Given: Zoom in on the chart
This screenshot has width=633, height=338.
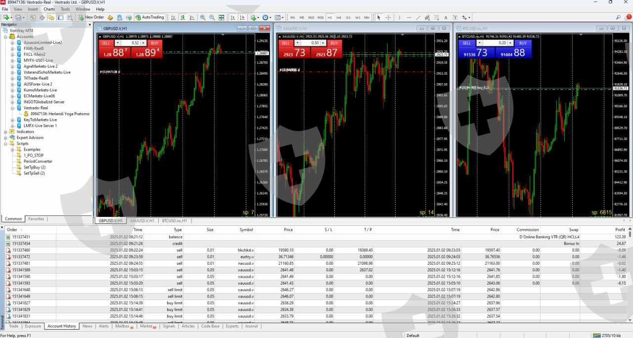Looking at the screenshot, I should click(203, 17).
